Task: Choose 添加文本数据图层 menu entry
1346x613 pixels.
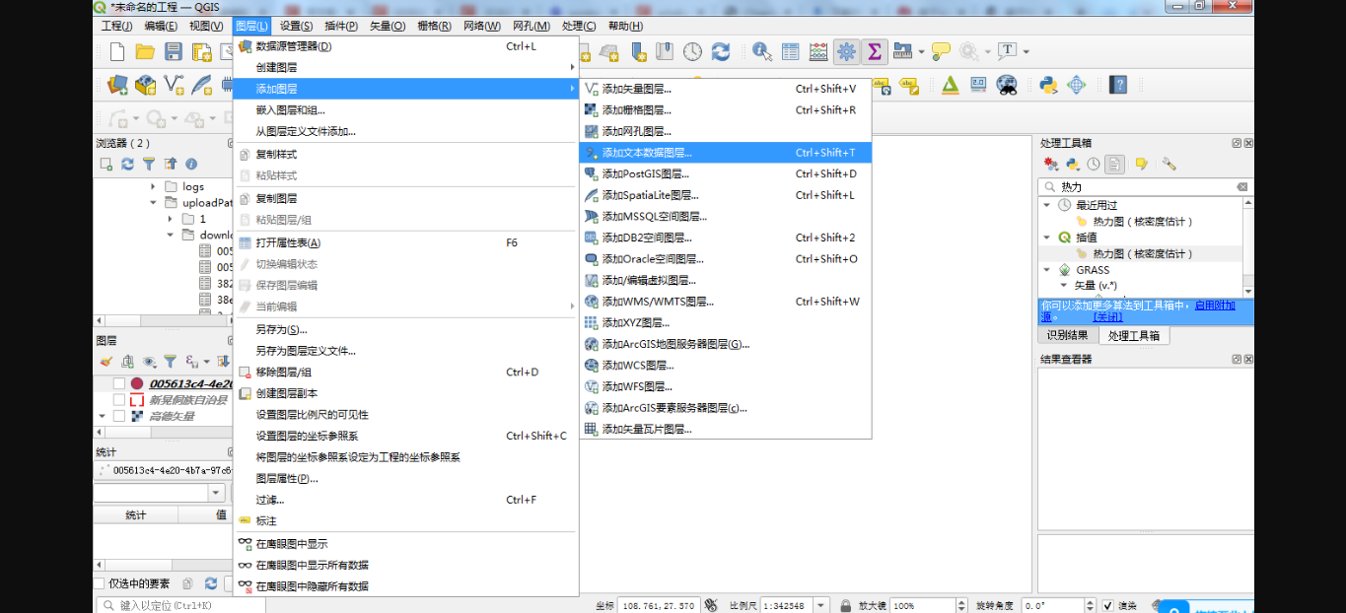Action: [726, 153]
